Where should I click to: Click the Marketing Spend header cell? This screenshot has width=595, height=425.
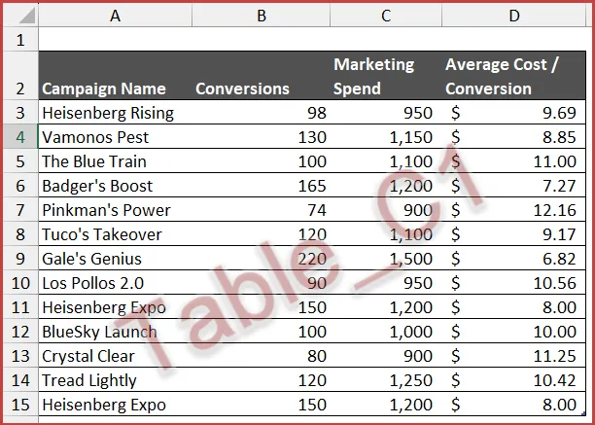[374, 76]
